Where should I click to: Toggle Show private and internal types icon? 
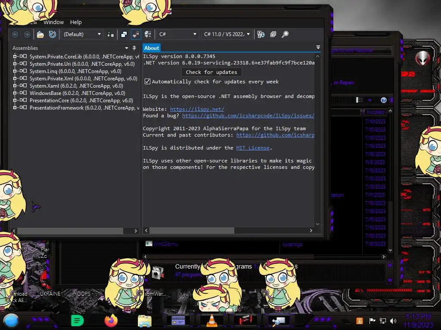coord(136,34)
